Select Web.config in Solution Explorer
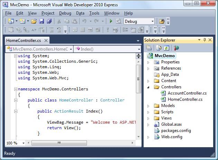The image size is (218, 160). pos(171,137)
